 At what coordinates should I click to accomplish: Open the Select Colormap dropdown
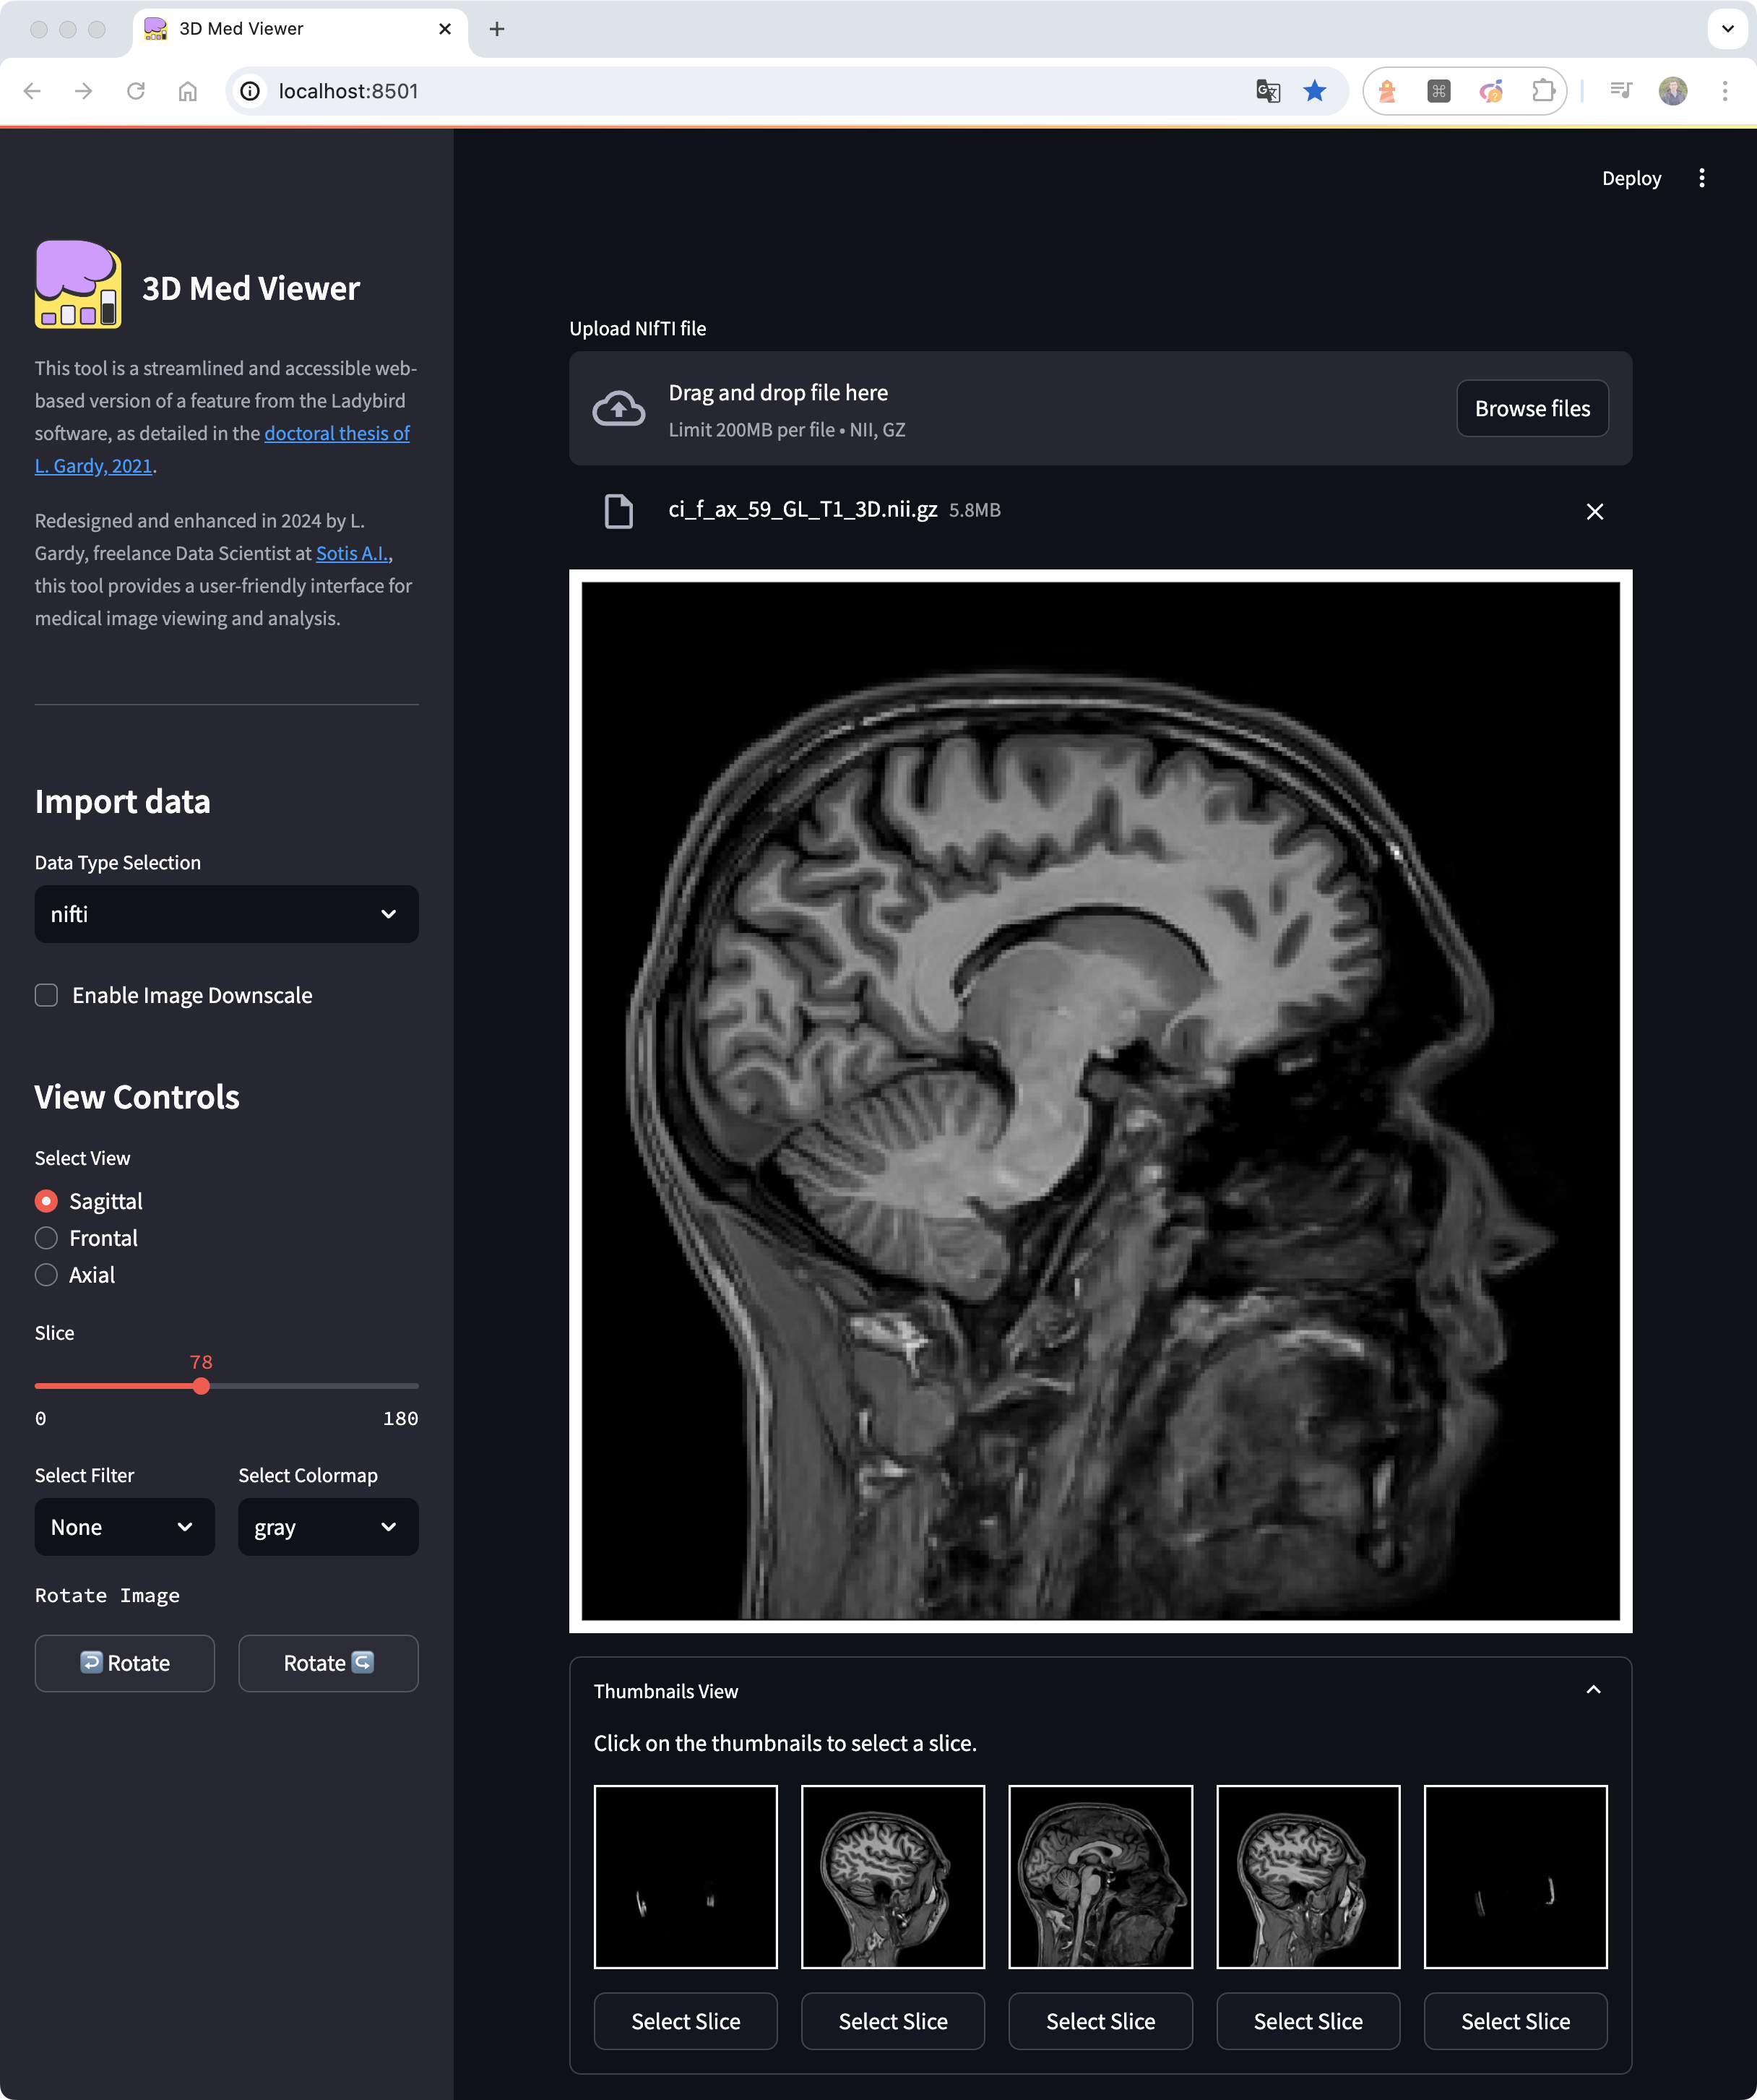point(328,1527)
